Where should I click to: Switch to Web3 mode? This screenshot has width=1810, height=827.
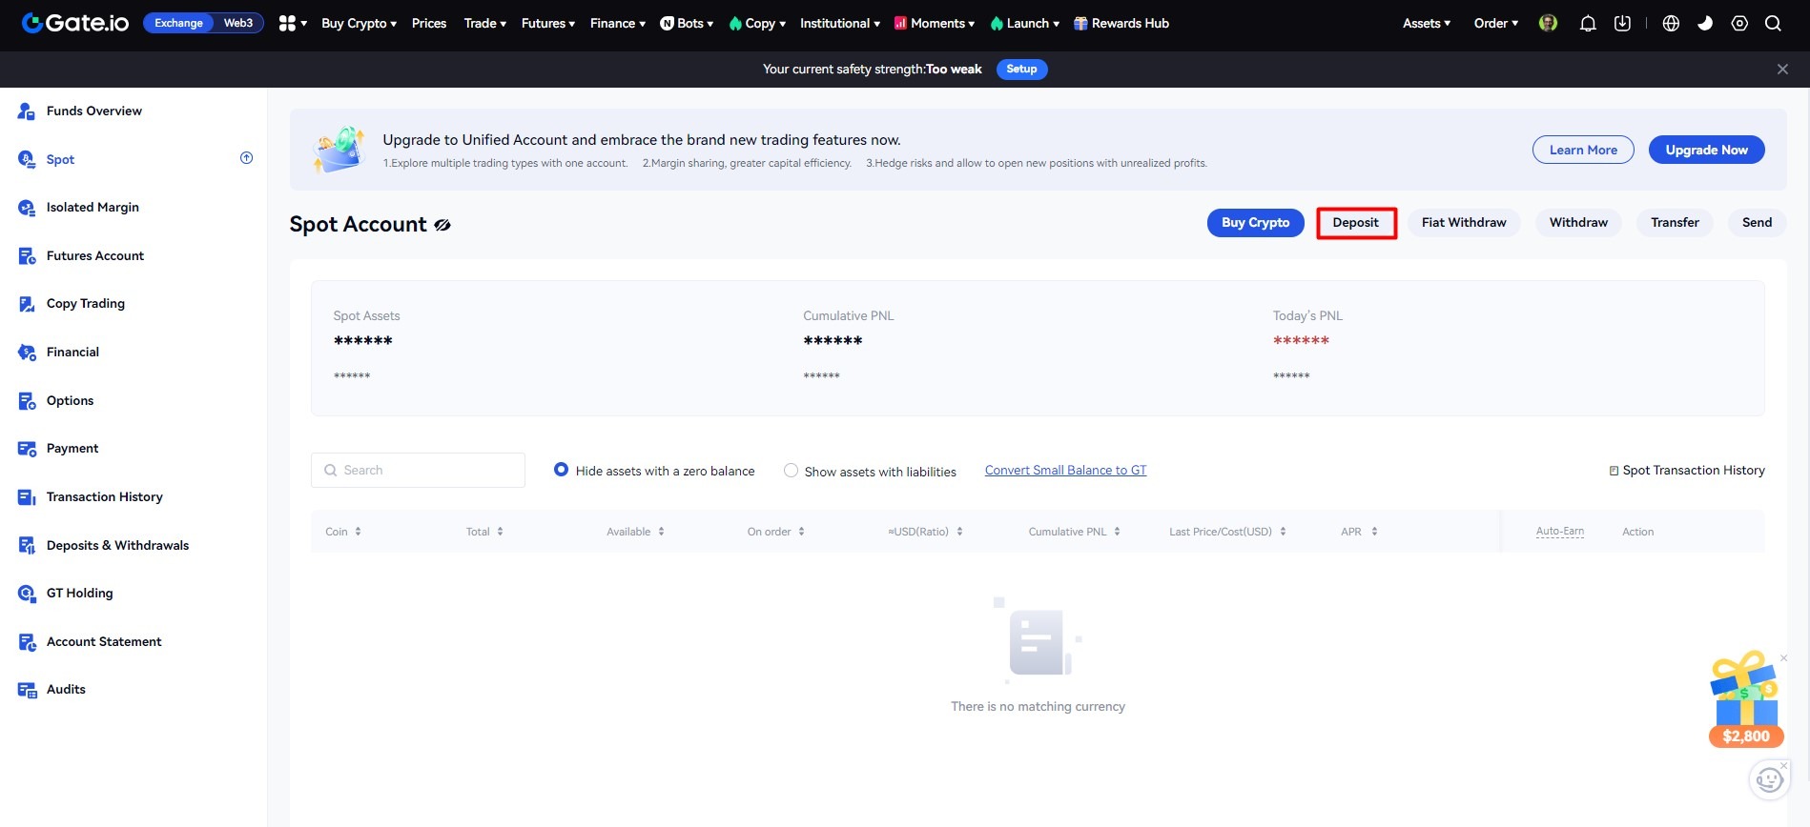238,23
